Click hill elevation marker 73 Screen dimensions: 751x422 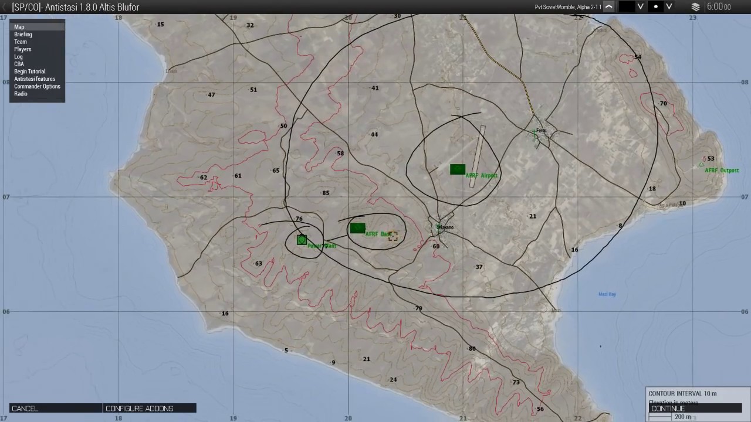(x=516, y=382)
